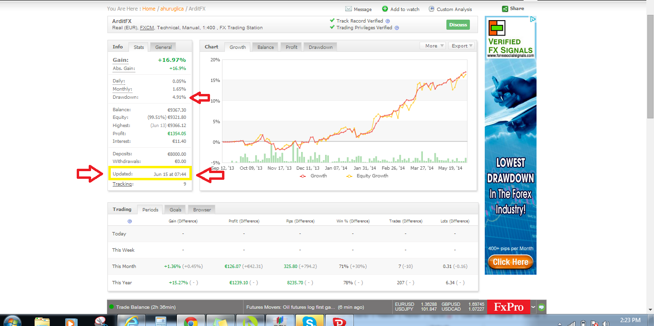Click the green chat icon in FxPro bar

click(x=541, y=307)
